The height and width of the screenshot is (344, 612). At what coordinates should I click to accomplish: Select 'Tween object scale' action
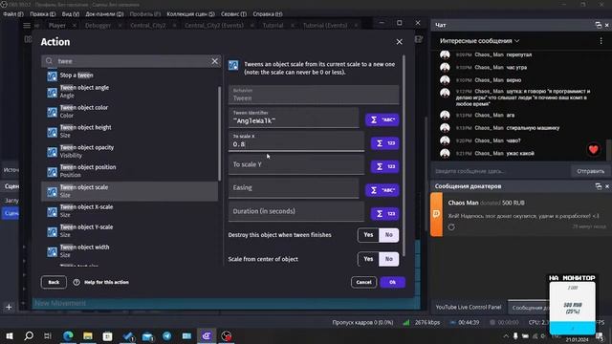click(130, 191)
